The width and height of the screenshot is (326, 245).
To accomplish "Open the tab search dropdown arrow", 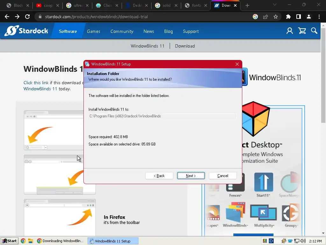I will coord(275,4).
